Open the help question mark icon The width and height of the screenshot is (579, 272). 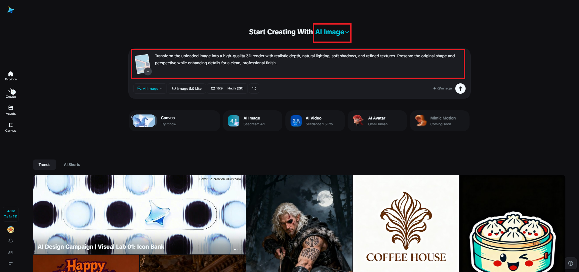571,263
